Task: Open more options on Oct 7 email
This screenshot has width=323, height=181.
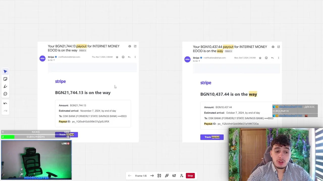Action: tap(279, 58)
